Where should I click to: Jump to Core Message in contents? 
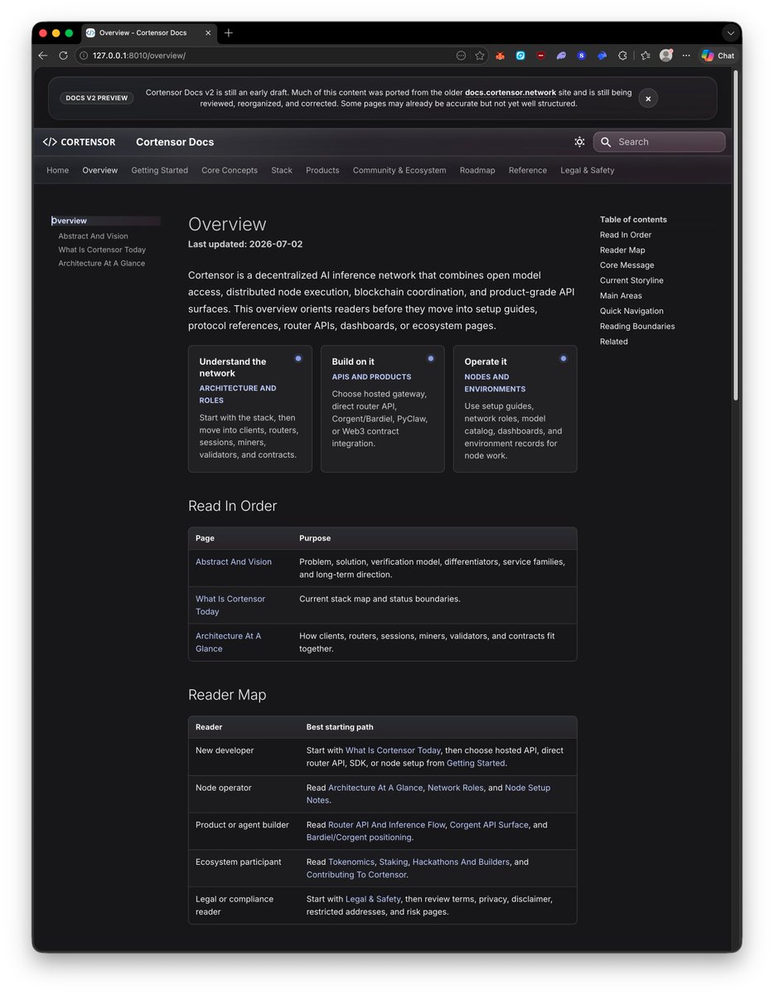point(626,265)
